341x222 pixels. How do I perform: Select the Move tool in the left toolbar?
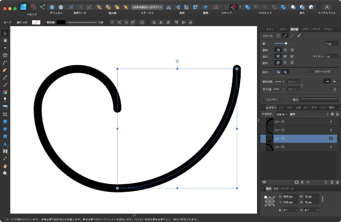pos(5,33)
